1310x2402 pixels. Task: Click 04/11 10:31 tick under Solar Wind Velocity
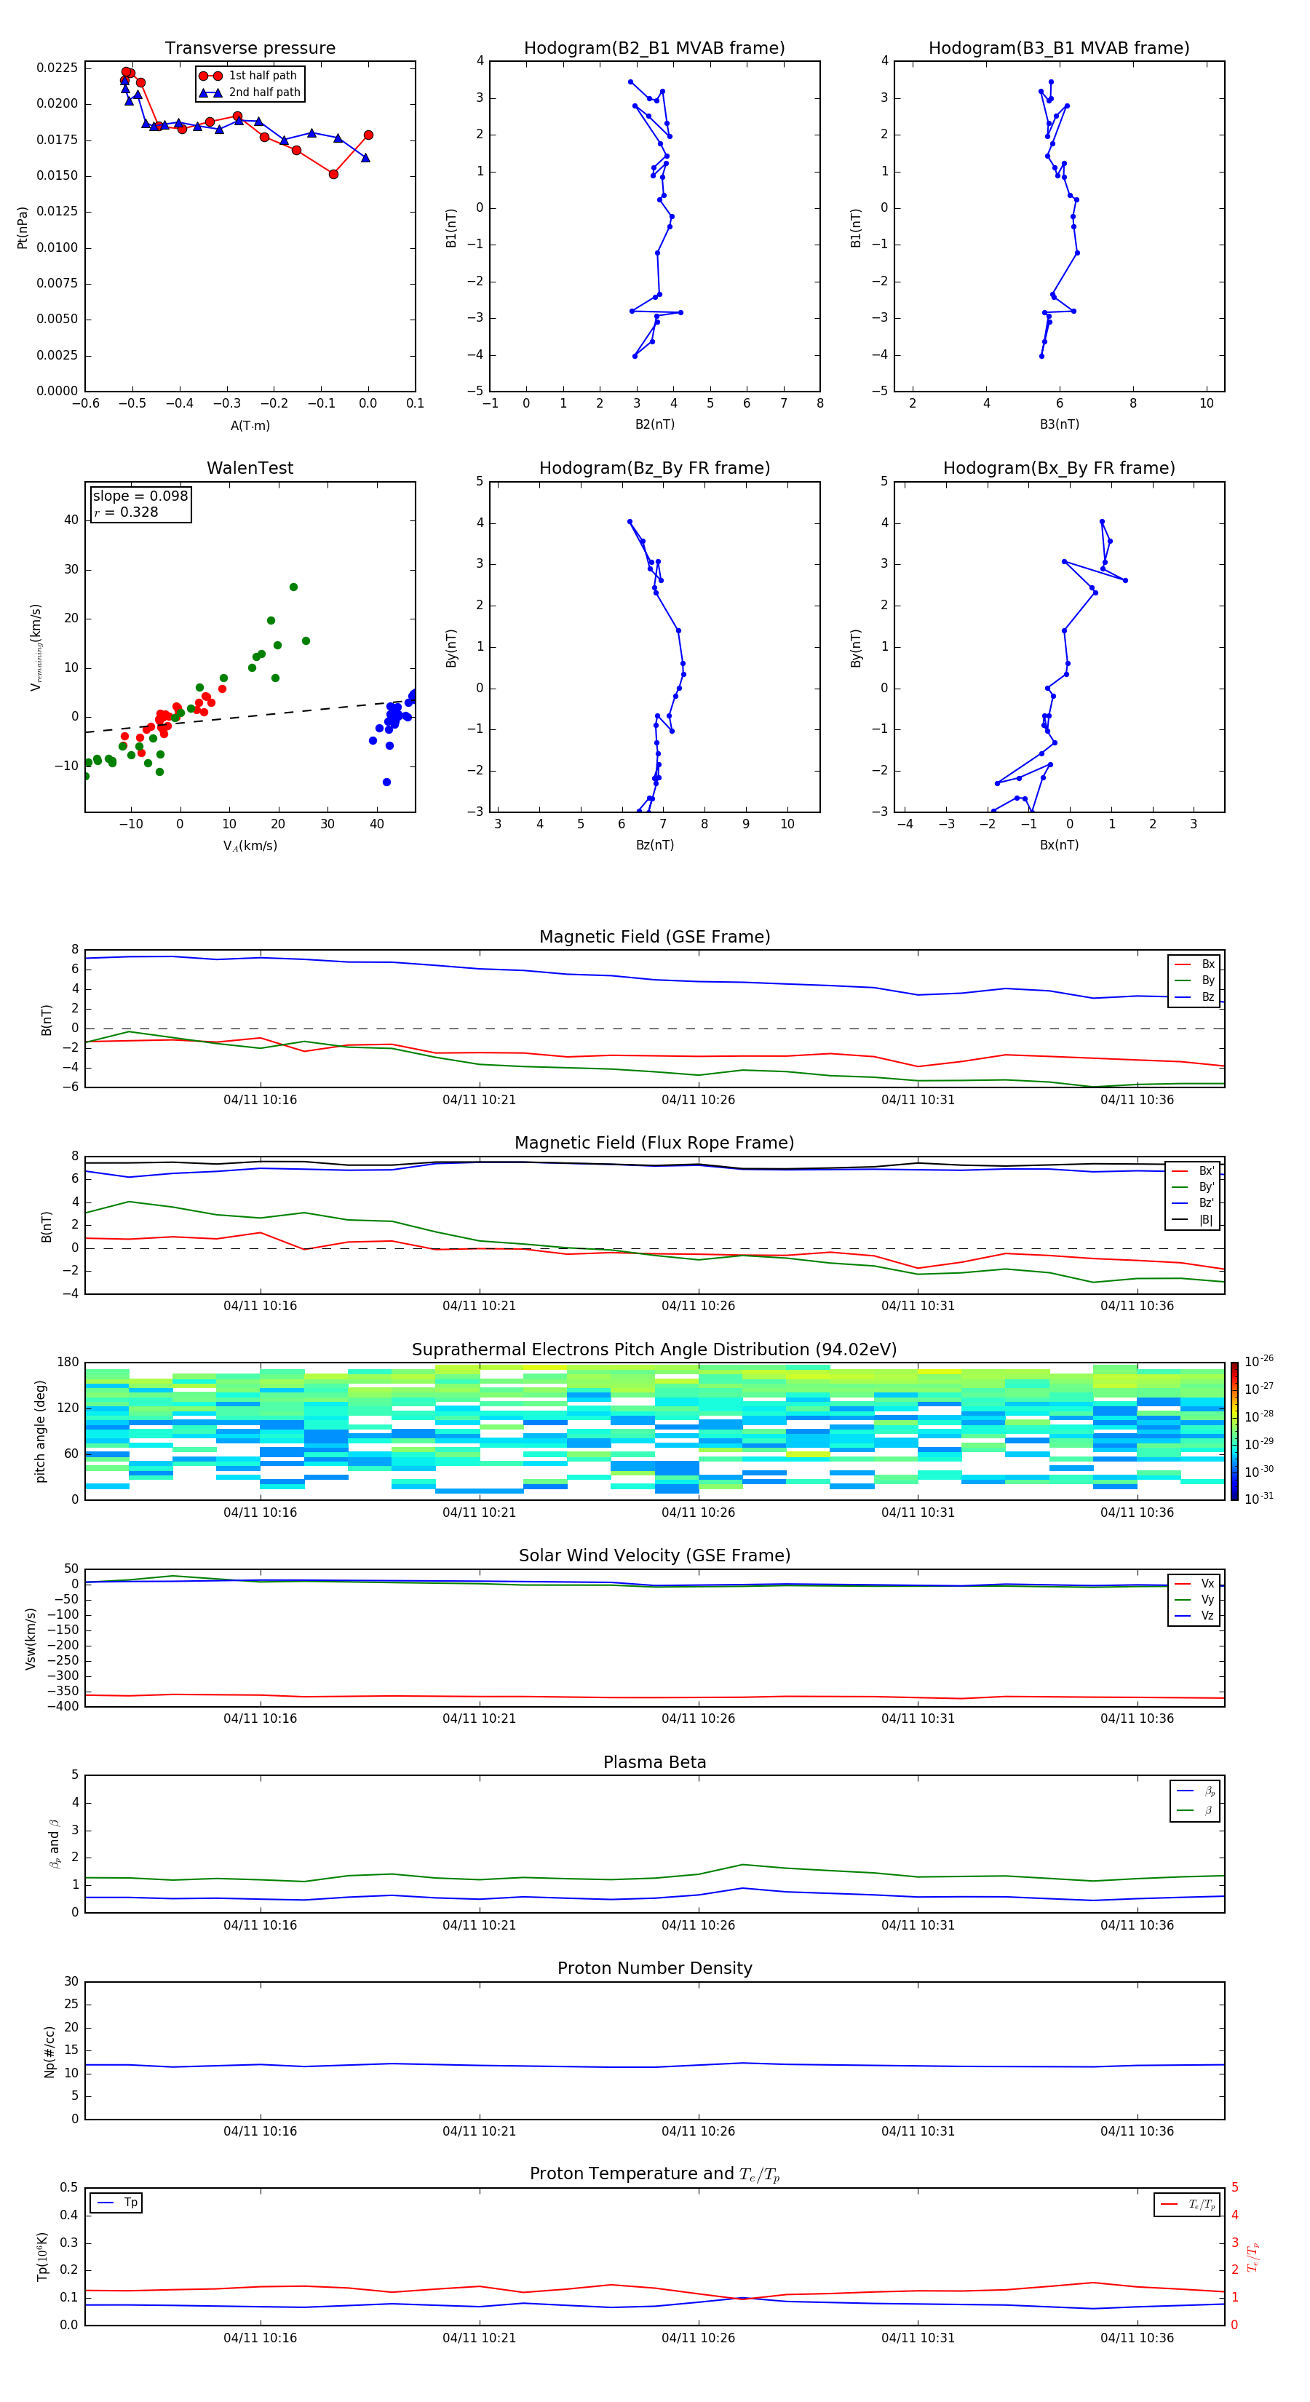click(918, 1718)
